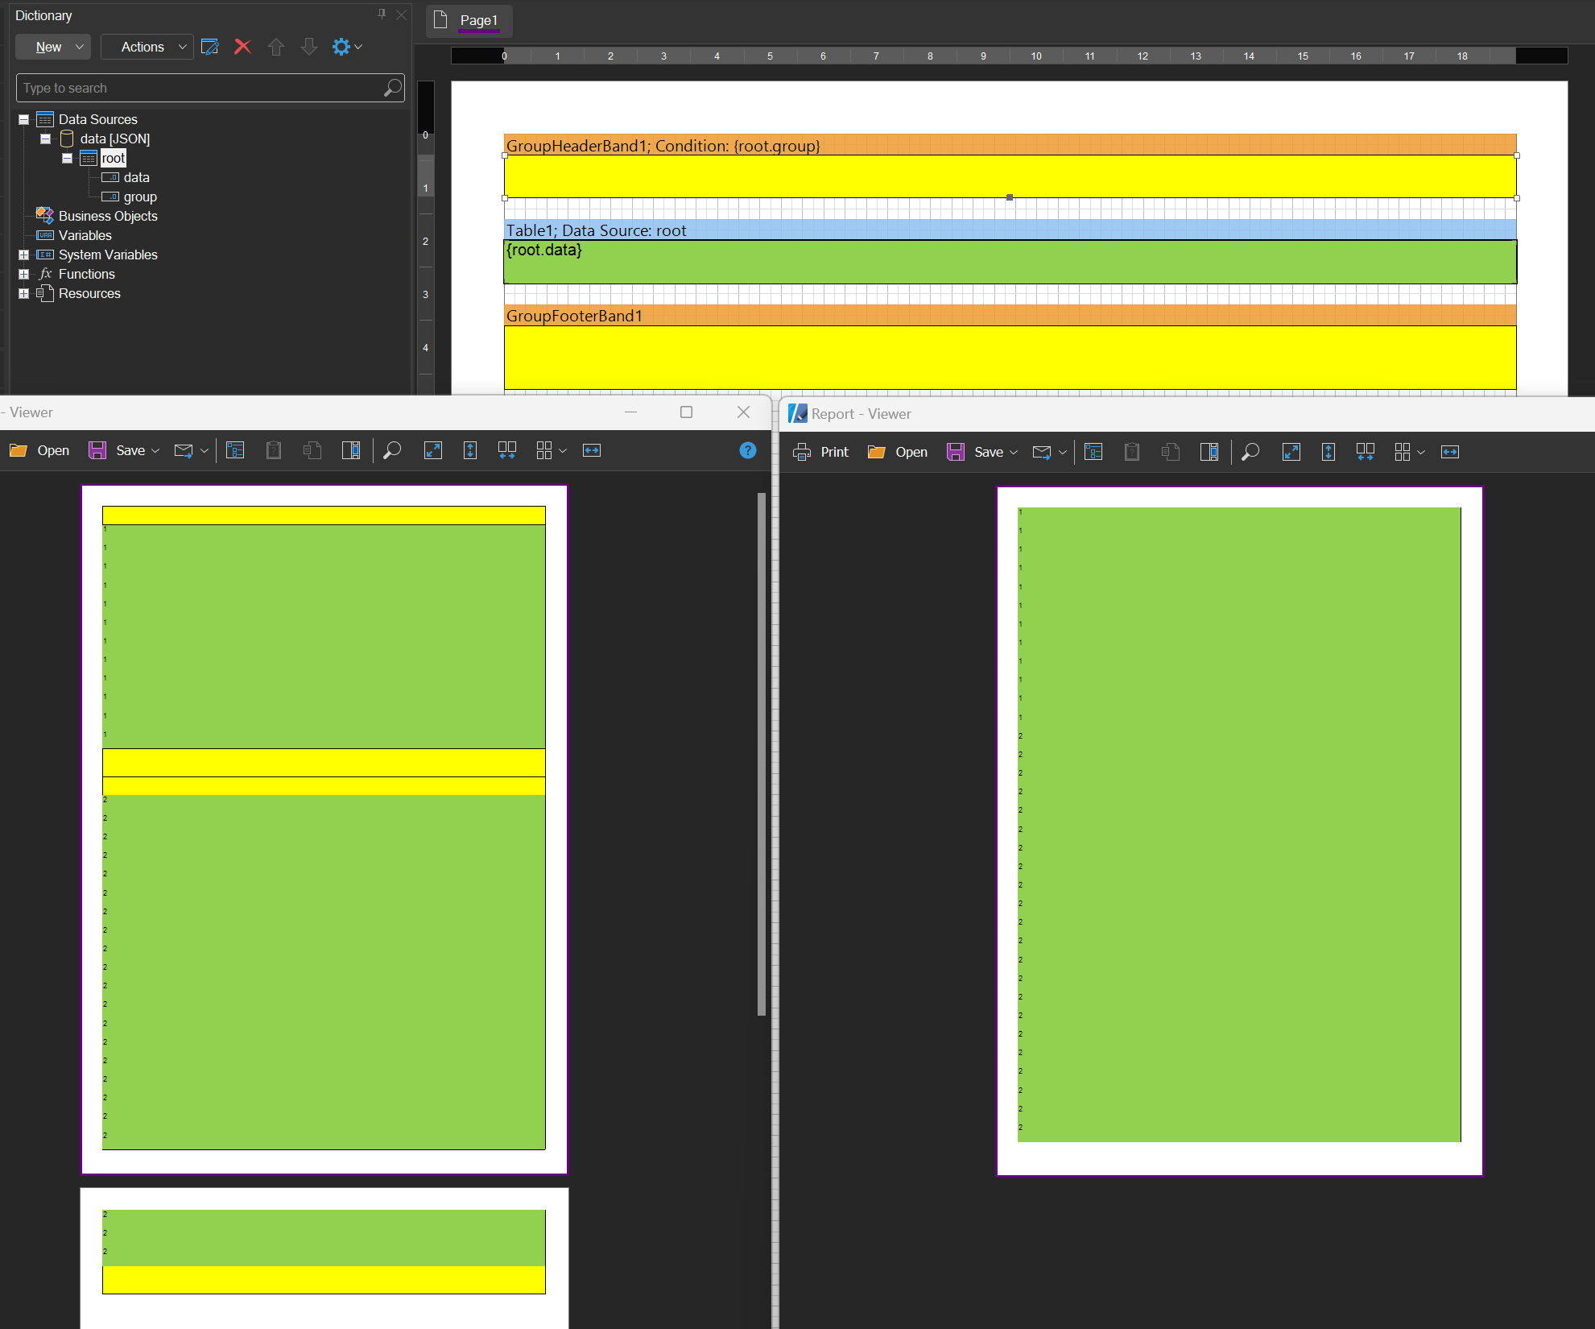Click Send Email icon in left Viewer
The width and height of the screenshot is (1595, 1329).
pos(184,451)
